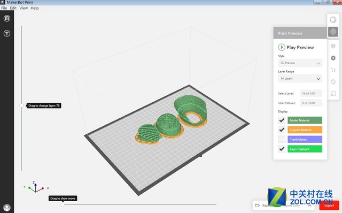Image resolution: width=342 pixels, height=213 pixels.
Task: Open print settings gear icon
Action: tap(333, 58)
